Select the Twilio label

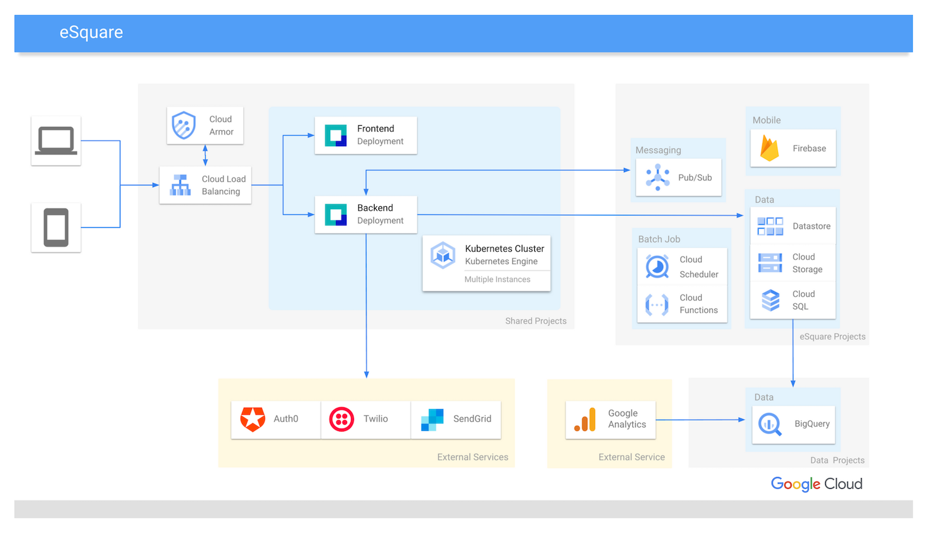(x=376, y=419)
